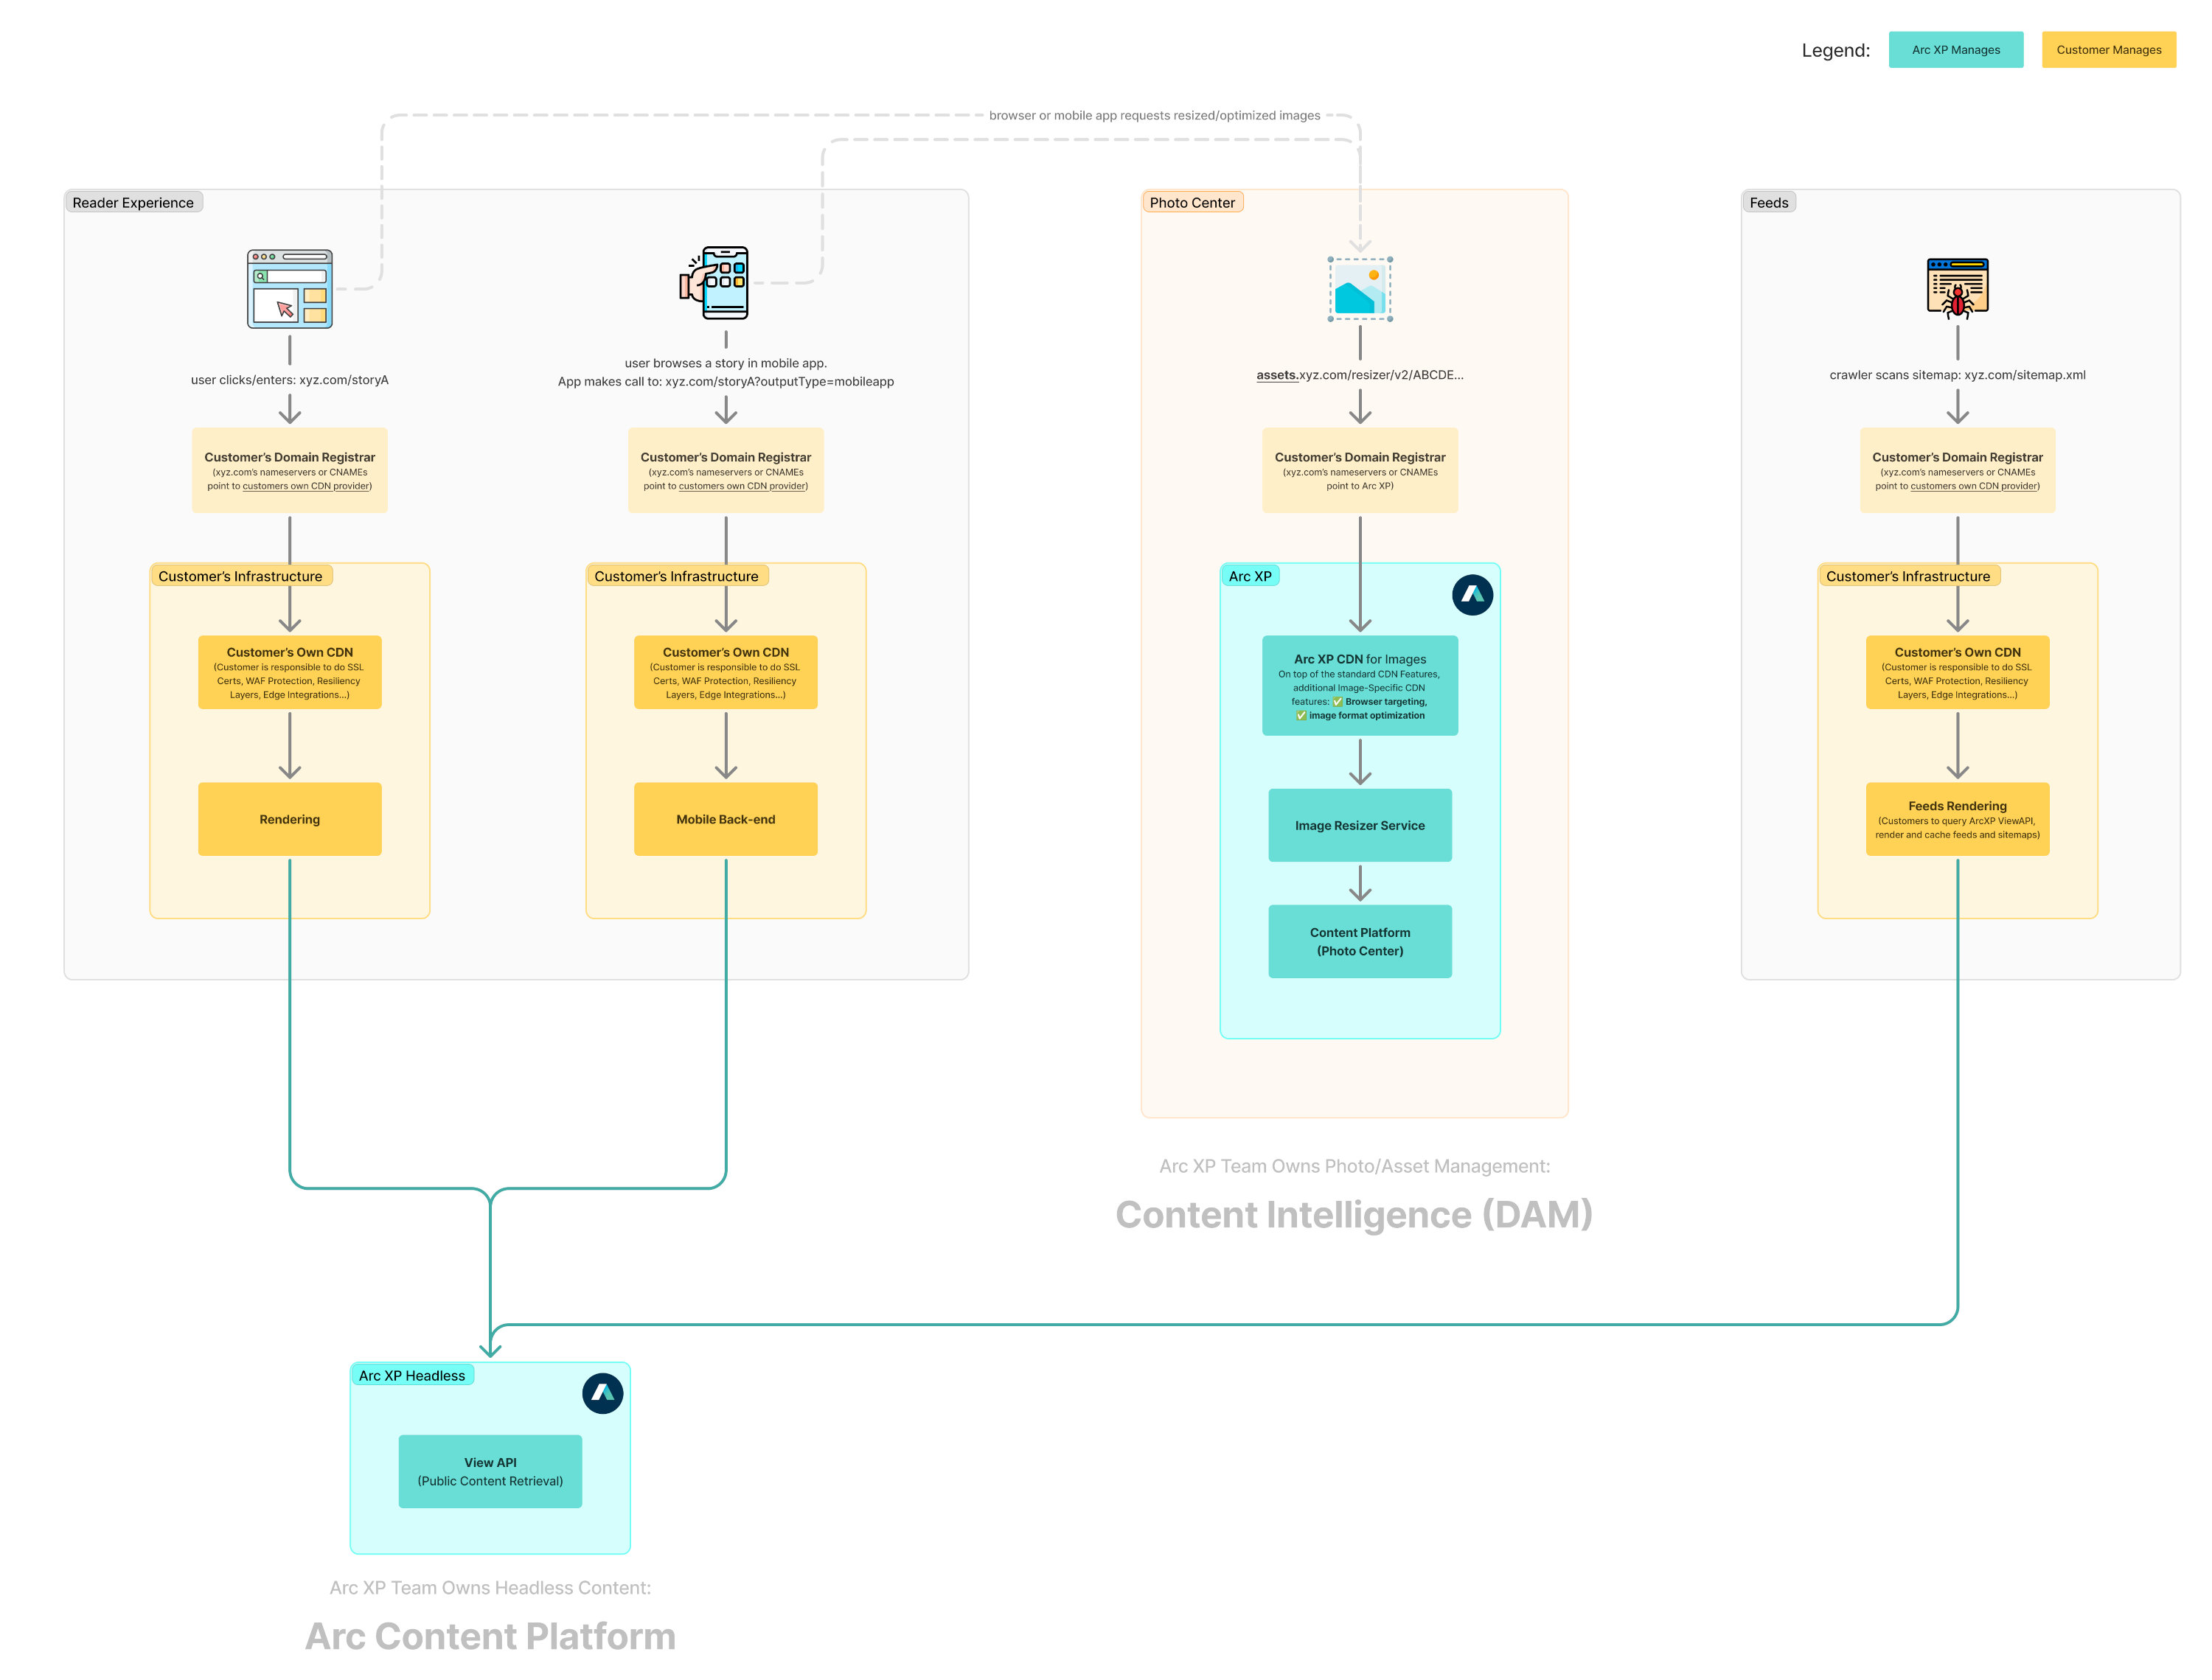2212x1680 pixels.
Task: Click Customer's Own CDN box above Rendering
Action: point(290,672)
